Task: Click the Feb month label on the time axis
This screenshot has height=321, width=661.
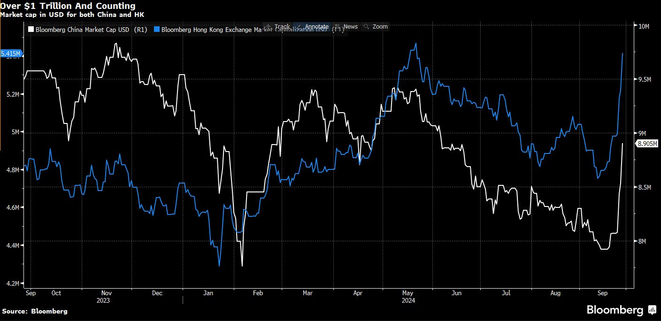Action: point(258,293)
